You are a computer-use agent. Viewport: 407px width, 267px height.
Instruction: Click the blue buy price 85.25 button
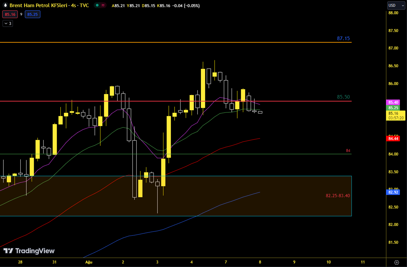32,14
